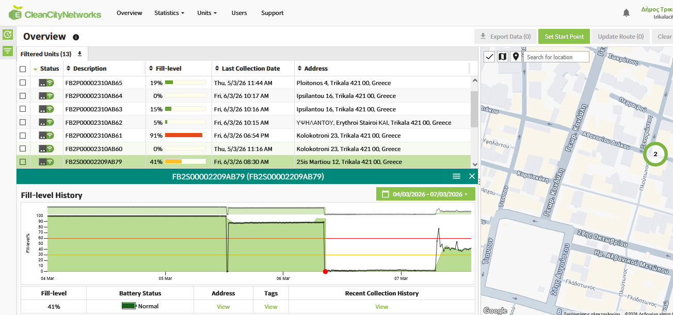This screenshot has height=315, width=673.
Task: View the Recent Collection History link
Action: [x=381, y=307]
